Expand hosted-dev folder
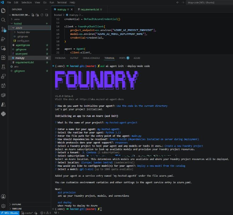233x215 pixels. pos(29,32)
